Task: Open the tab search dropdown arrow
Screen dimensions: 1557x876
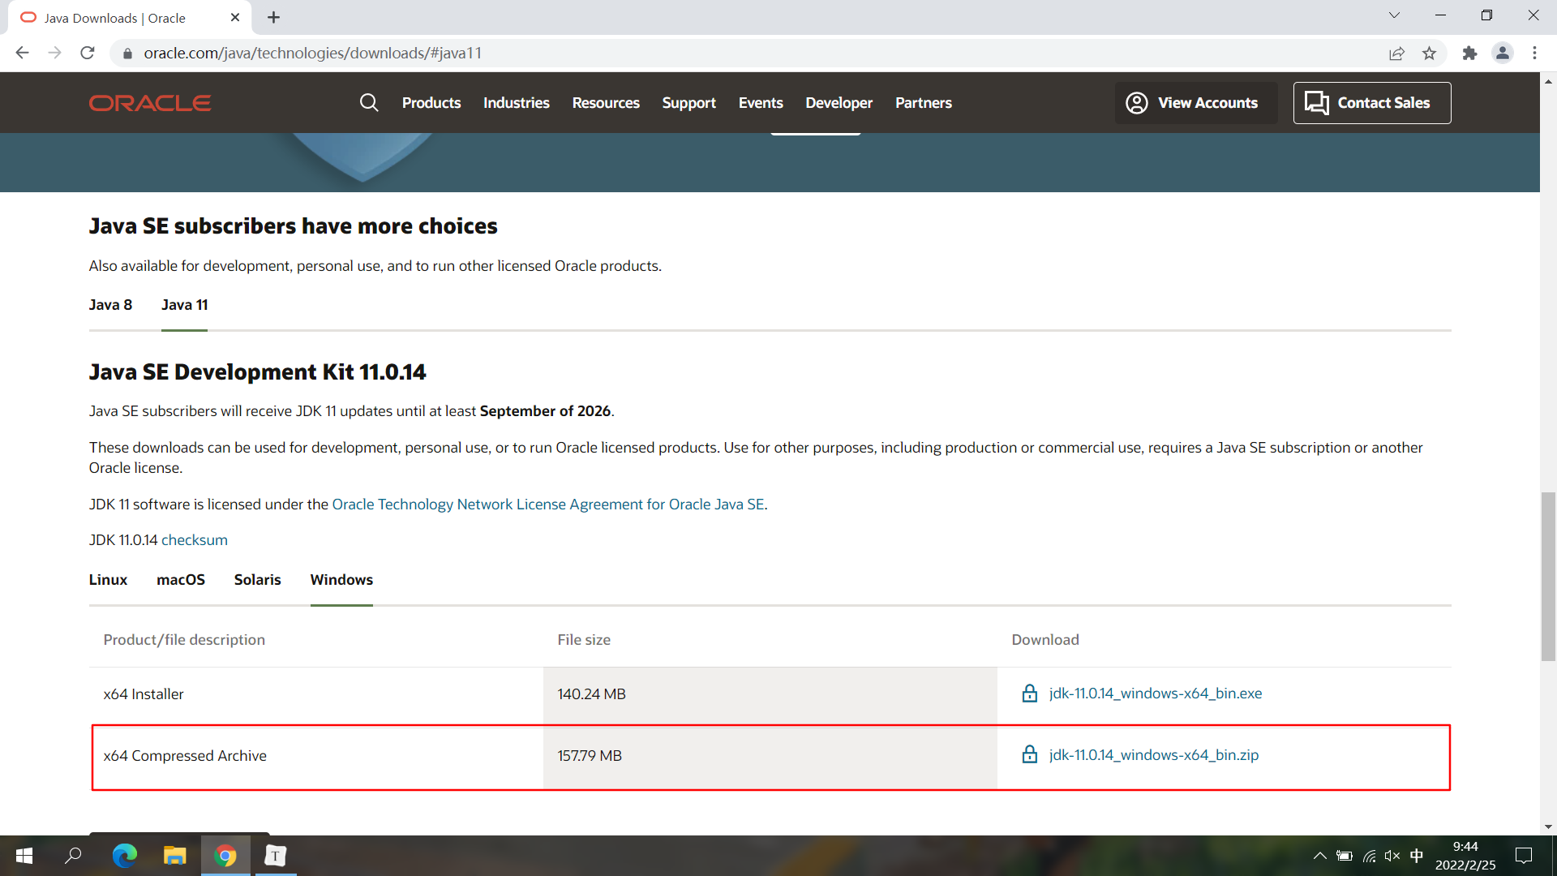Action: point(1394,15)
